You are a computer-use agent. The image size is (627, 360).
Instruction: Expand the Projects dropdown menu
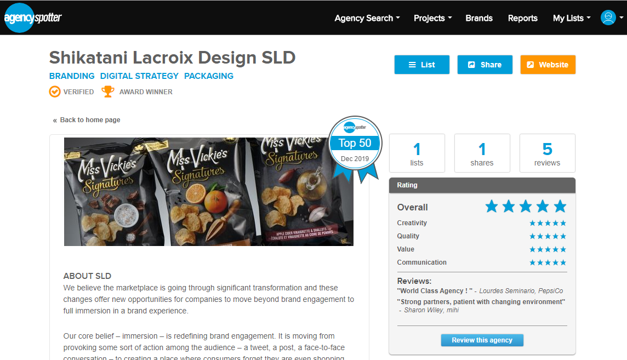432,18
